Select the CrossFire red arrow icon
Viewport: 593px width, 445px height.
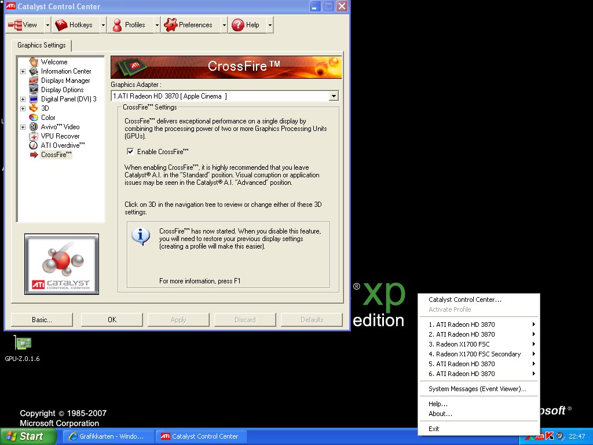(x=34, y=154)
